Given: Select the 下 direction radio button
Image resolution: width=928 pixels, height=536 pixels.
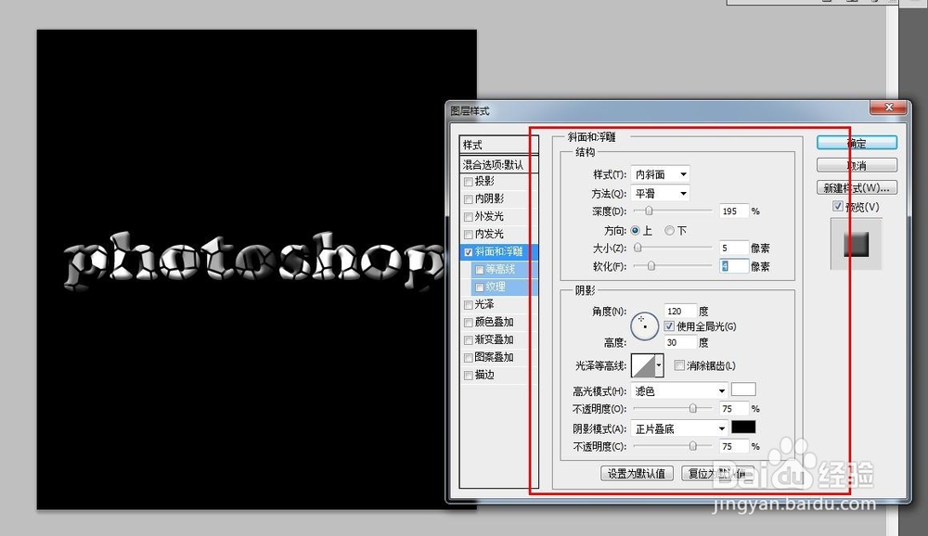Looking at the screenshot, I should tap(669, 230).
